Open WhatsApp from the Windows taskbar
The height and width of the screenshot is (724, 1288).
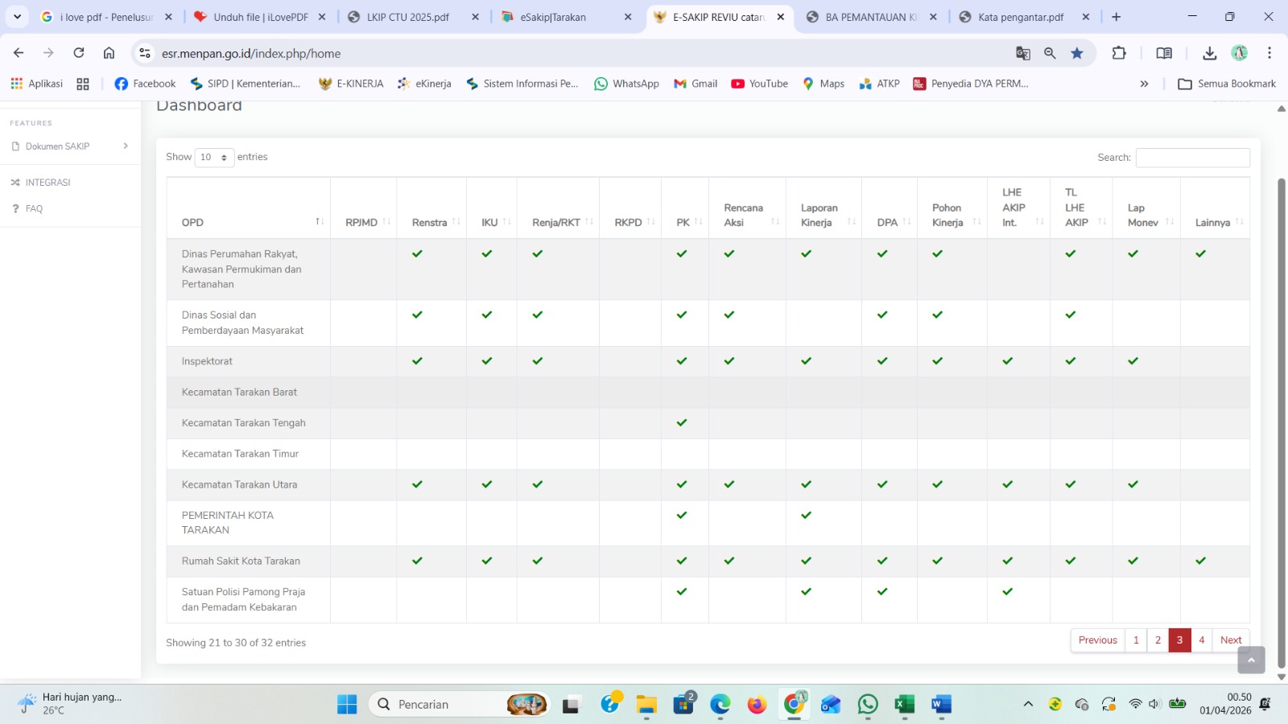click(868, 705)
